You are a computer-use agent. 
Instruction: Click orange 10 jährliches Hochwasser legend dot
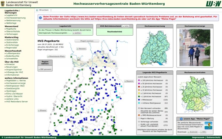point(139,90)
